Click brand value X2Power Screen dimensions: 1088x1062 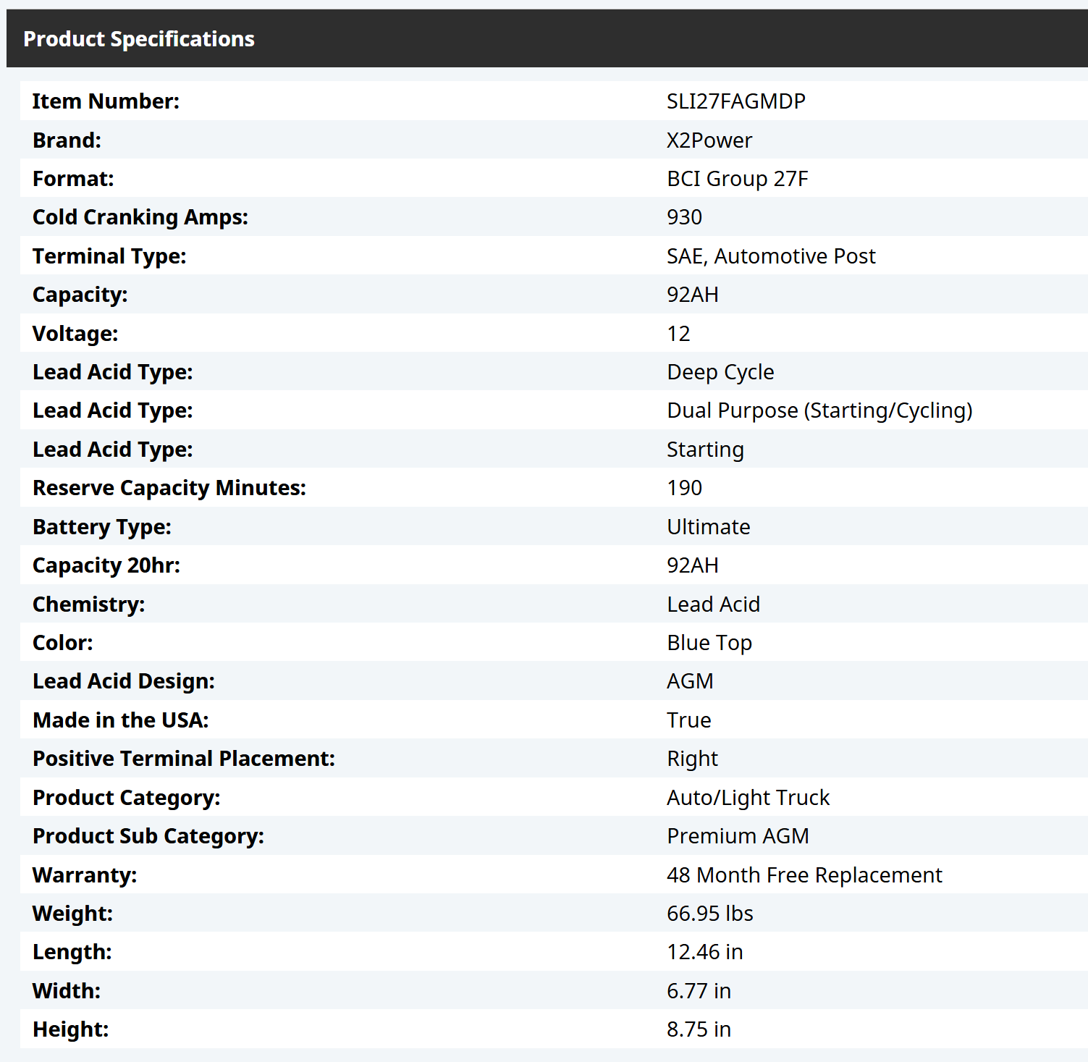[709, 140]
